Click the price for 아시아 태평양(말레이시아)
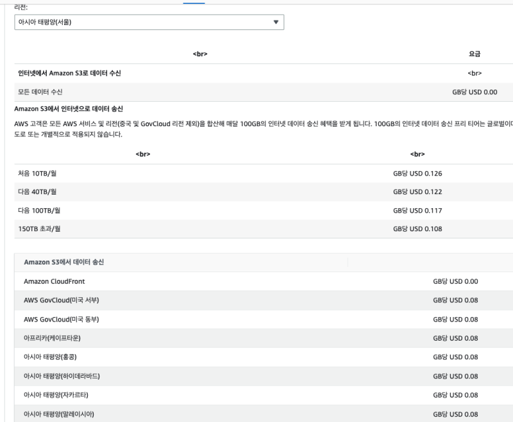The width and height of the screenshot is (513, 422). pos(455,414)
